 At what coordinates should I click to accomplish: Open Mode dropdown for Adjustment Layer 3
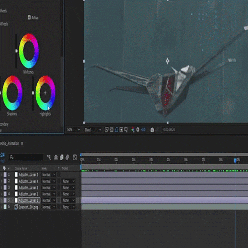point(49,187)
